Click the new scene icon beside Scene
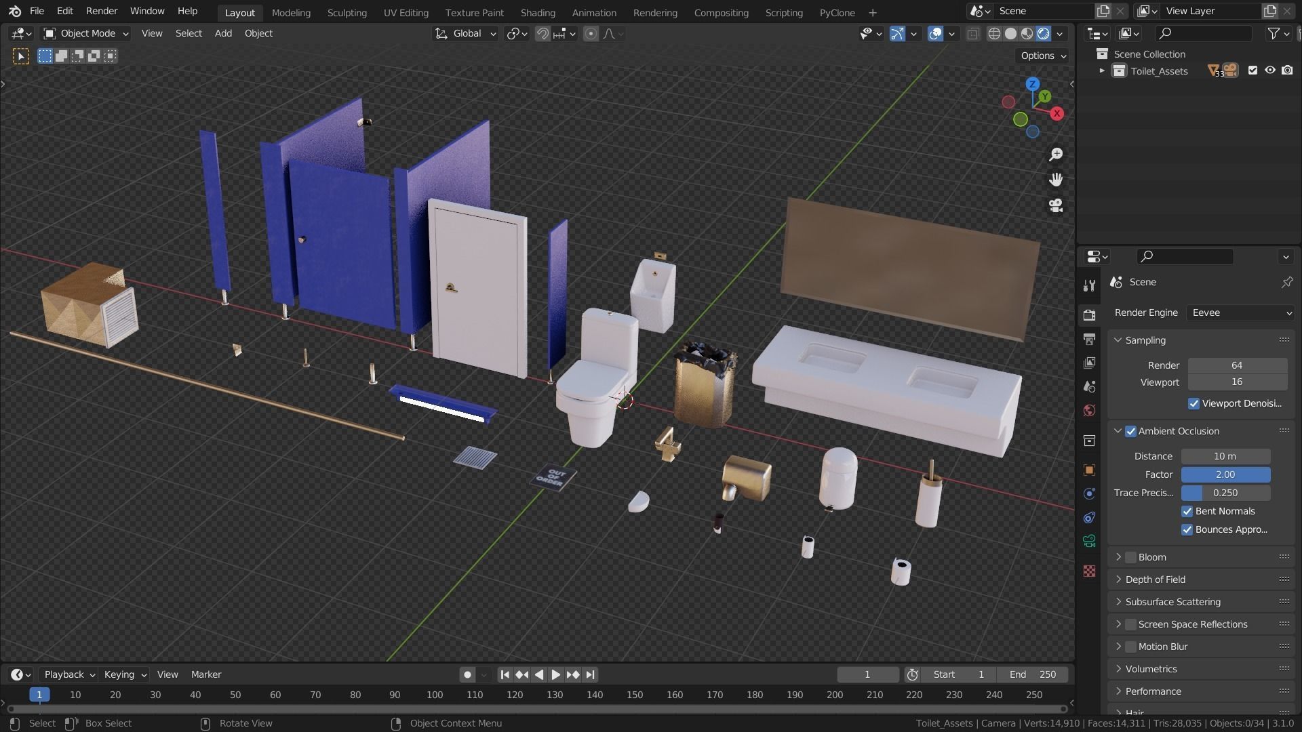The image size is (1302, 732). click(x=1103, y=11)
